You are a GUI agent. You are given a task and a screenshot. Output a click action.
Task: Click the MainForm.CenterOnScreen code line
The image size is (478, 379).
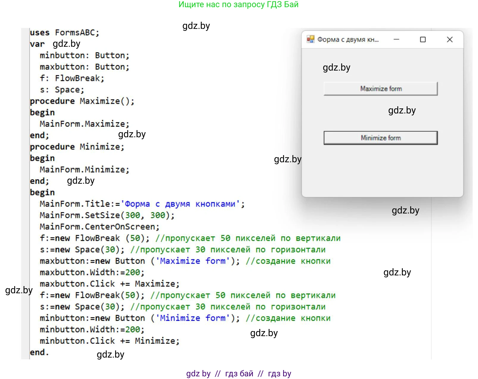click(x=99, y=227)
